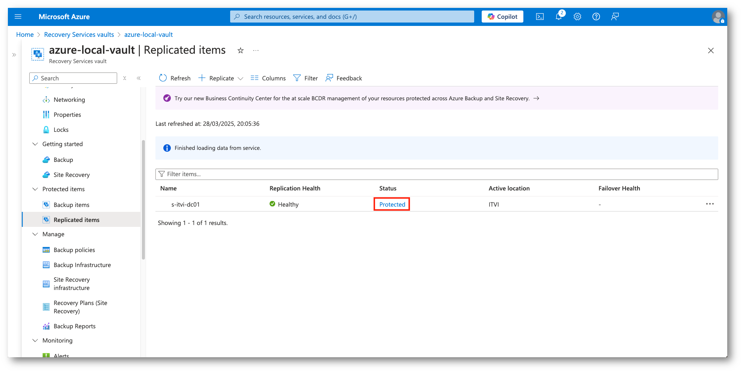Open portal settings gear icon
This screenshot has height=373, width=743.
(x=577, y=17)
